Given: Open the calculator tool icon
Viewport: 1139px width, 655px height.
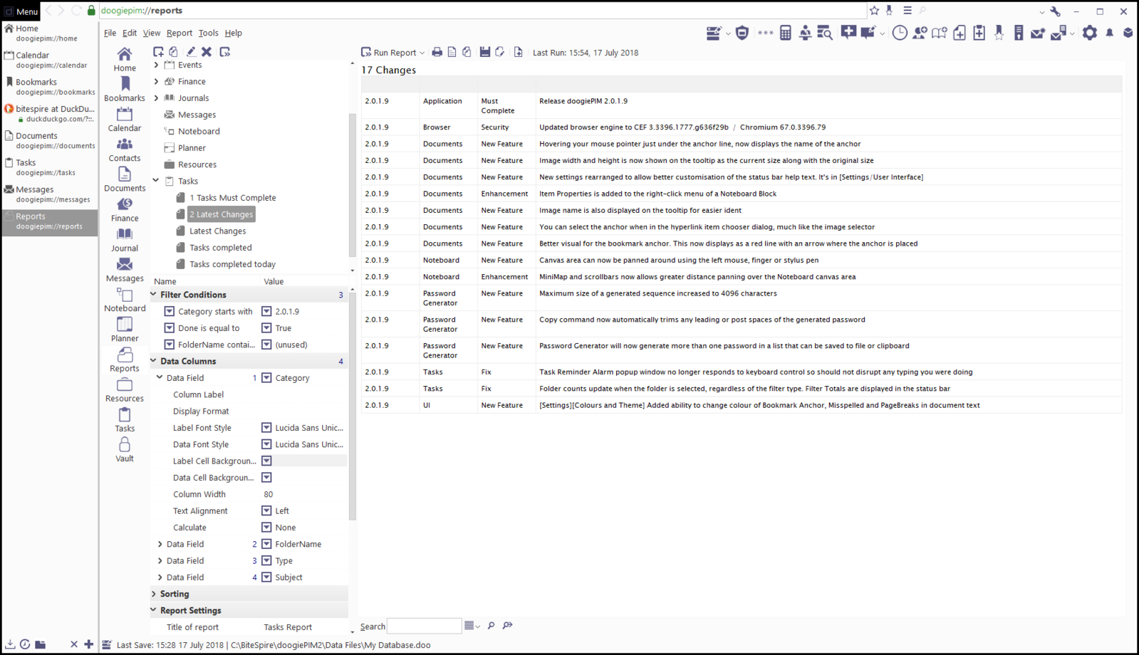Looking at the screenshot, I should click(x=786, y=33).
